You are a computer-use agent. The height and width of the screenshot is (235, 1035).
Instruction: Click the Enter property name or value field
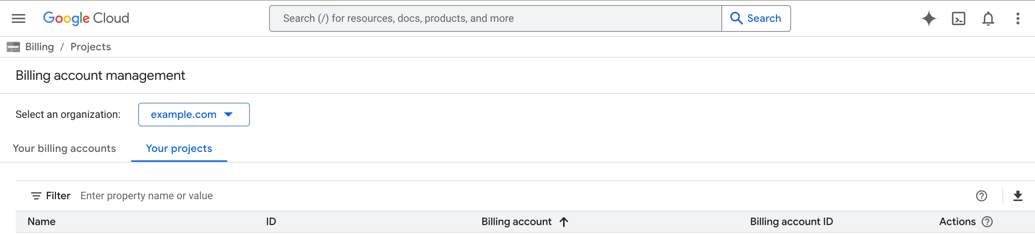(x=146, y=195)
